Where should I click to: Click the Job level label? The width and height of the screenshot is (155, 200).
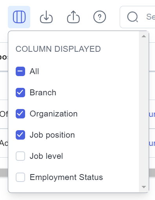46,156
